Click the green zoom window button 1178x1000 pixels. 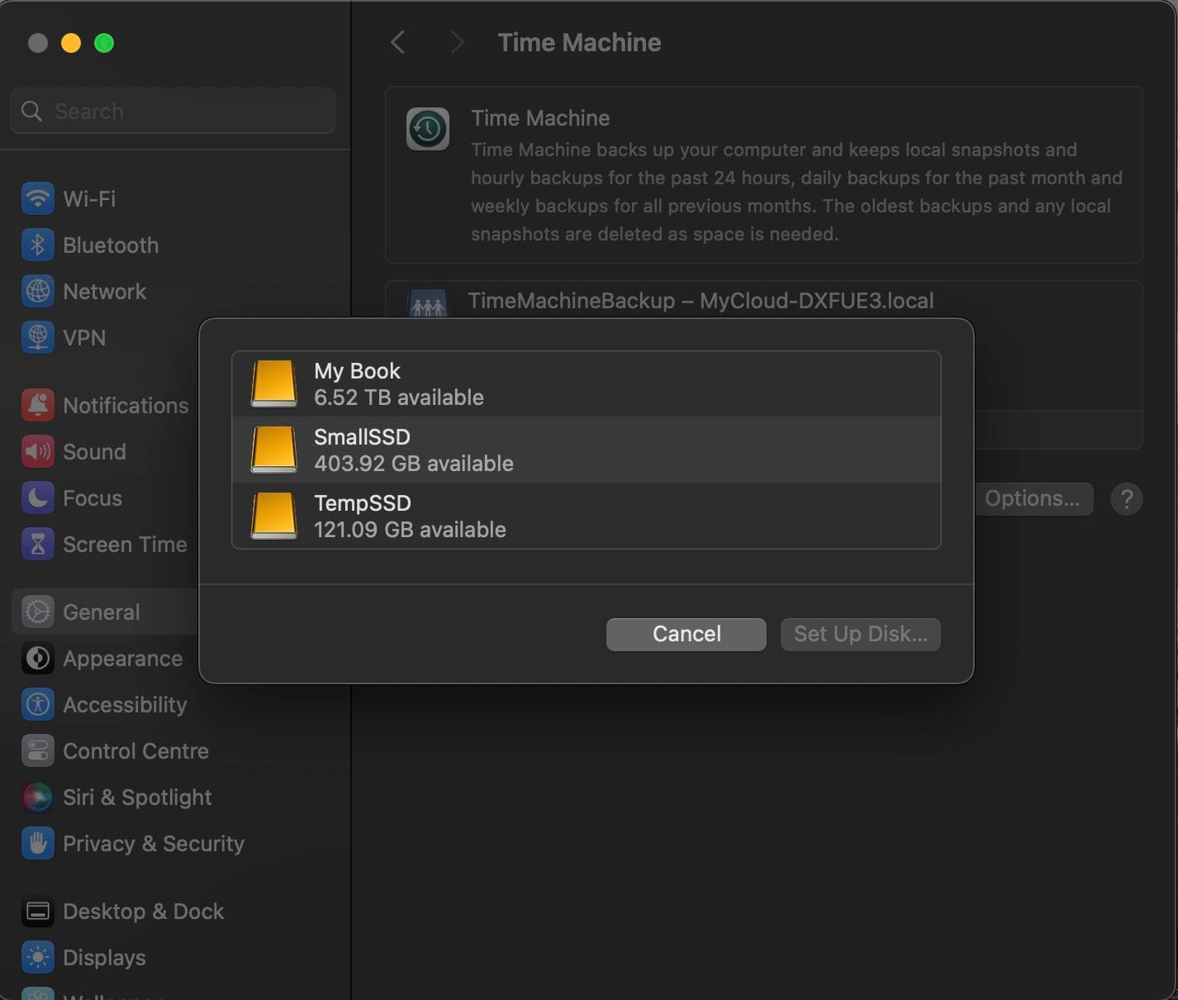[x=104, y=43]
